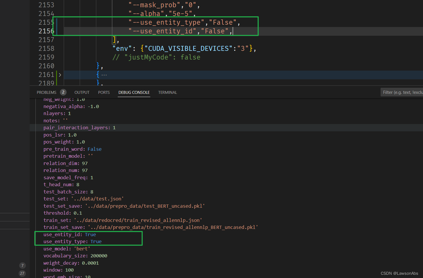The image size is (423, 278).
Task: Switch to the PROBLEMS tab
Action: [47, 92]
